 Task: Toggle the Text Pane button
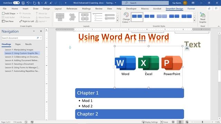(x=8, y=21)
